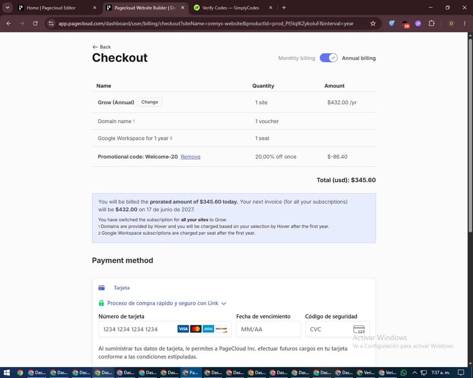Image resolution: width=473 pixels, height=378 pixels.
Task: Click the '1 voucher' quantity cell
Action: pyautogui.click(x=267, y=121)
